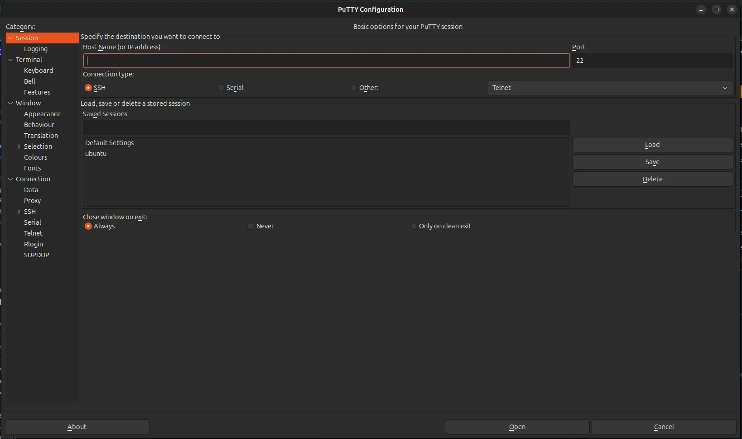
Task: Minimize the PuTTY Configuration window
Action: click(701, 9)
